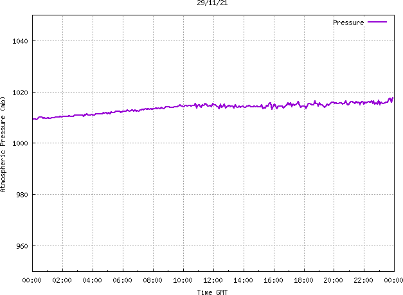Click the 1020 y-axis label
The image size is (403, 295).
point(20,93)
